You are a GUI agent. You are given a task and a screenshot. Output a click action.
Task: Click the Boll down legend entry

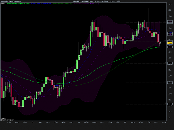[83, 4]
